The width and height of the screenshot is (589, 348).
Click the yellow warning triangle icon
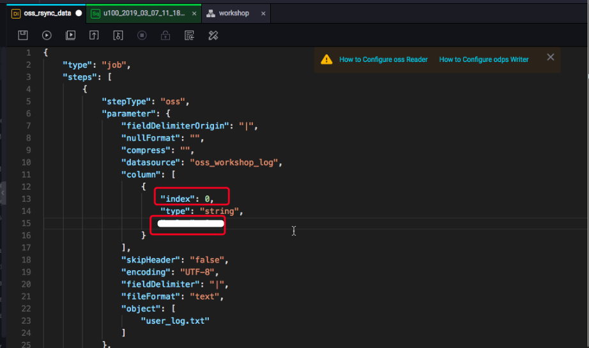[x=326, y=59]
